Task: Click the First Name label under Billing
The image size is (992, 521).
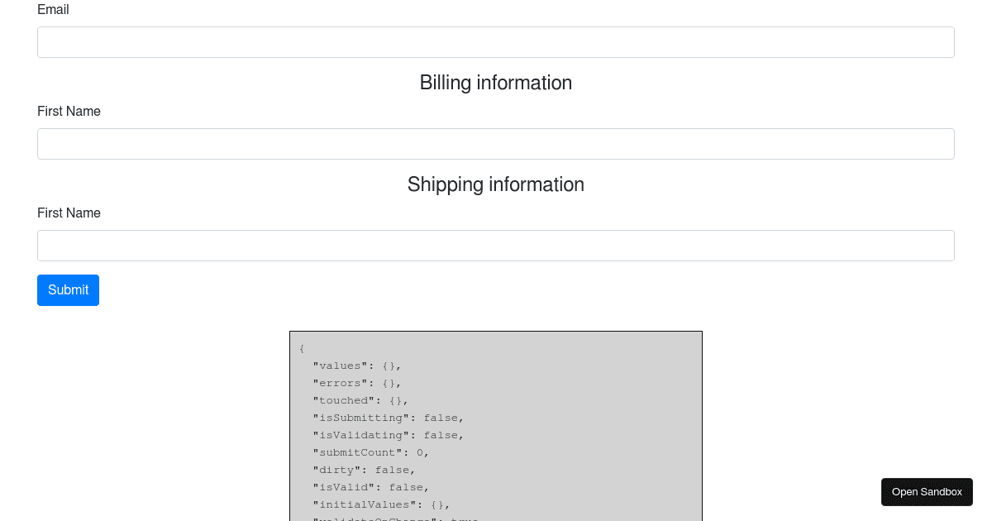Action: point(69,112)
